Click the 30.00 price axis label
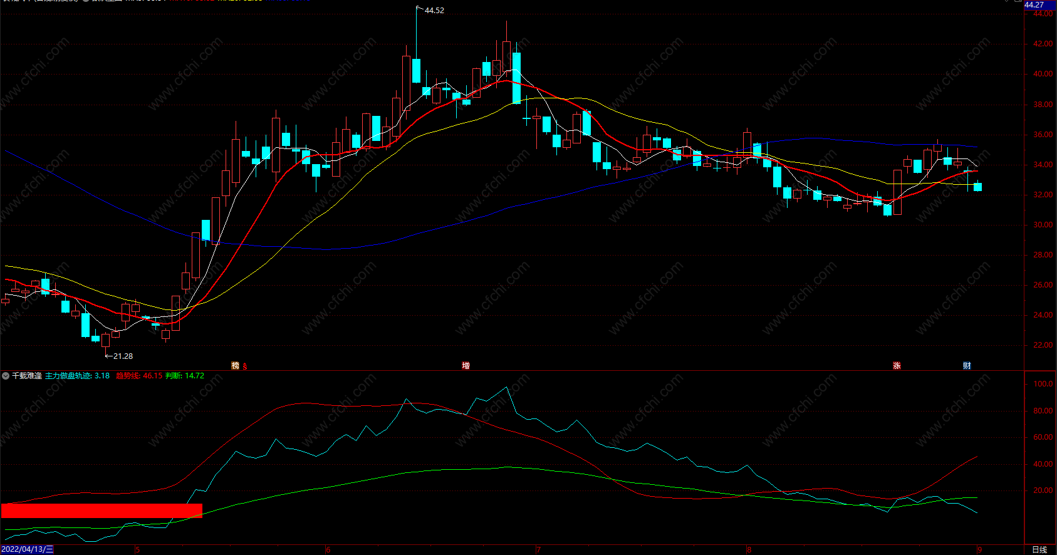The width and height of the screenshot is (1057, 555). tap(1043, 225)
